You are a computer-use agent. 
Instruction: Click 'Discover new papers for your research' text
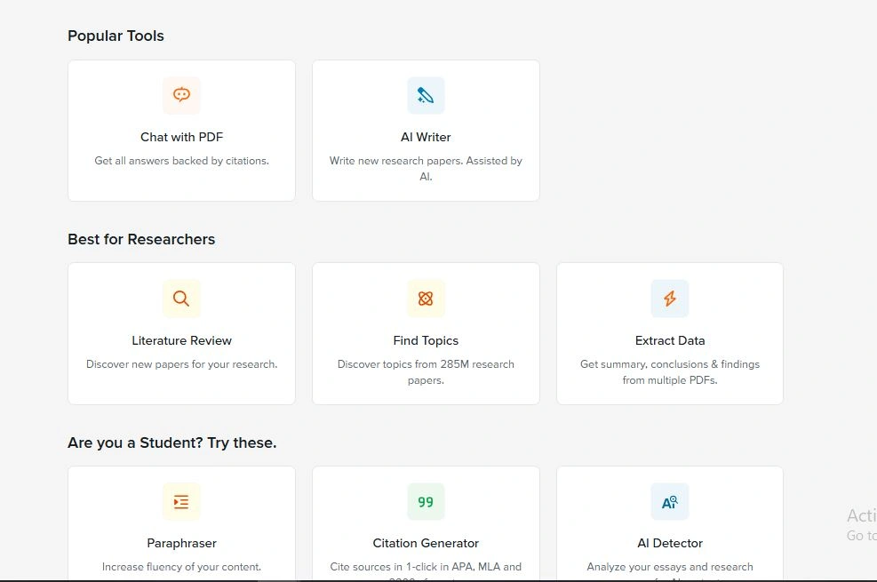tap(181, 364)
